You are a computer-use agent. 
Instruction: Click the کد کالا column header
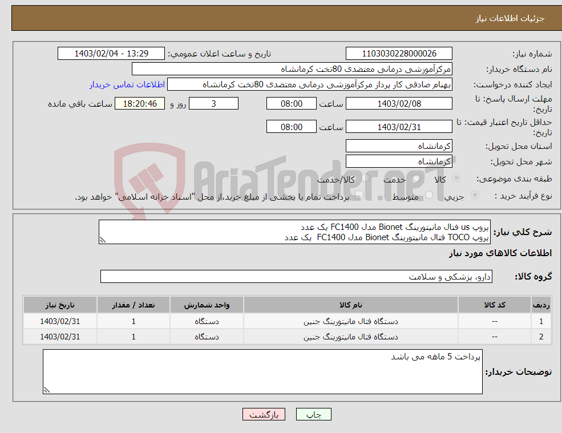point(495,305)
